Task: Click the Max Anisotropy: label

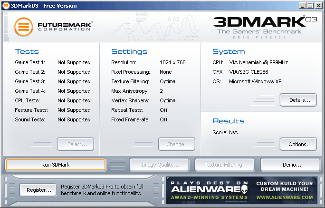Action: point(130,91)
